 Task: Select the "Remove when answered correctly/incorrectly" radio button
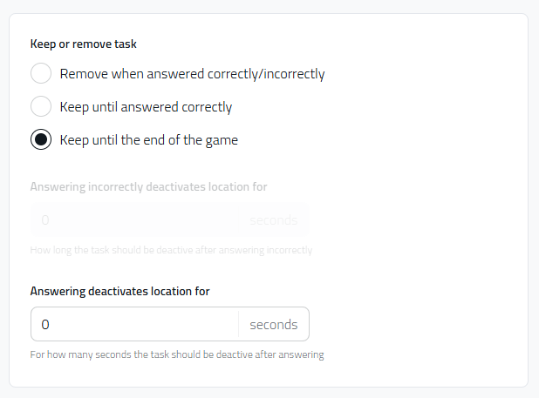tap(41, 74)
